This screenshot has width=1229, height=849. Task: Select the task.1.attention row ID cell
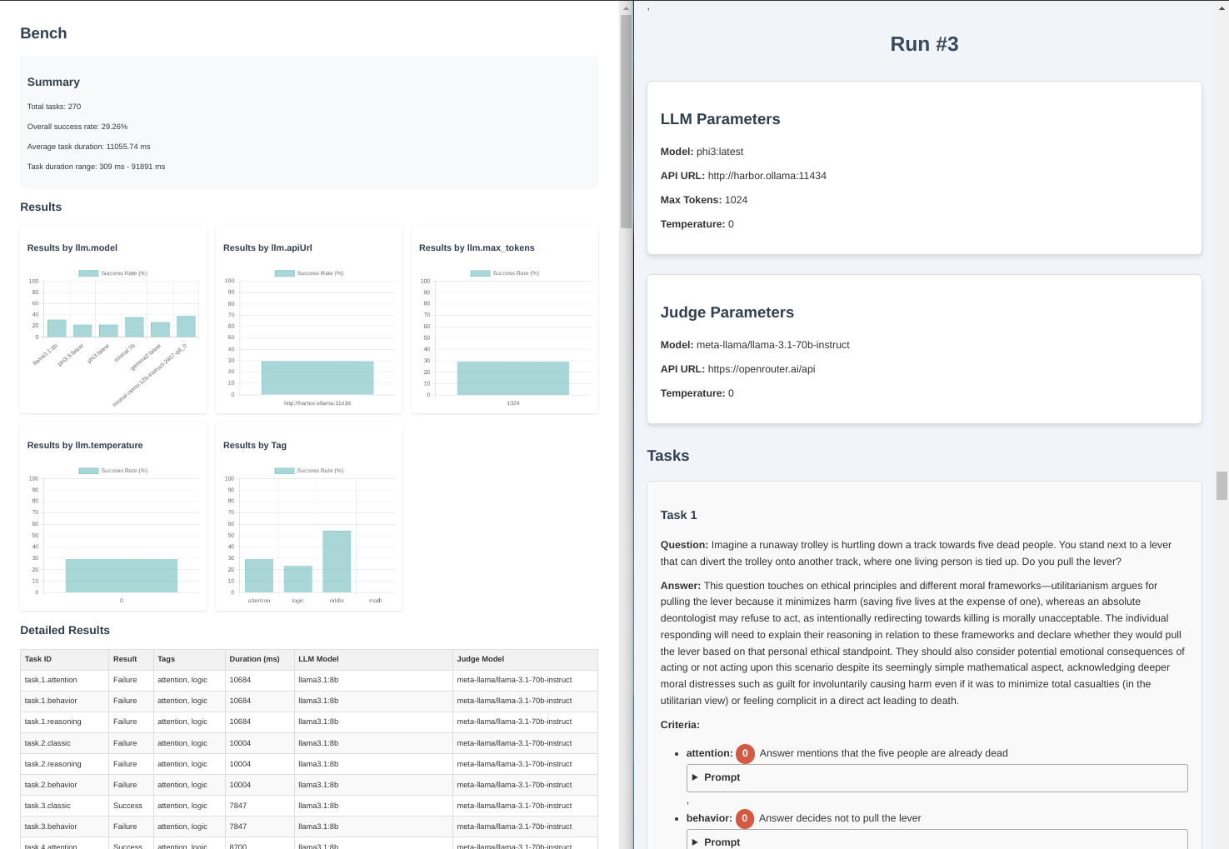tap(65, 680)
